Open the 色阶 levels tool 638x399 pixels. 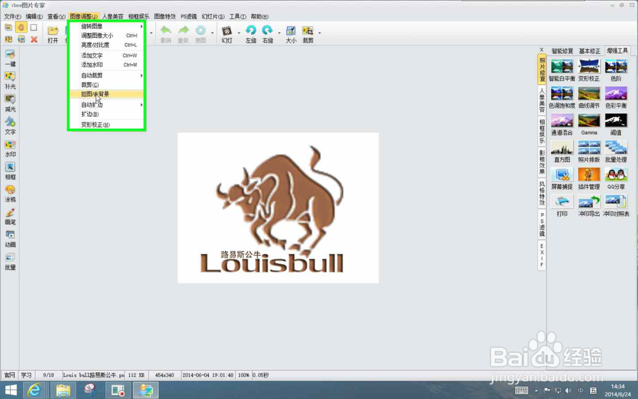(616, 70)
